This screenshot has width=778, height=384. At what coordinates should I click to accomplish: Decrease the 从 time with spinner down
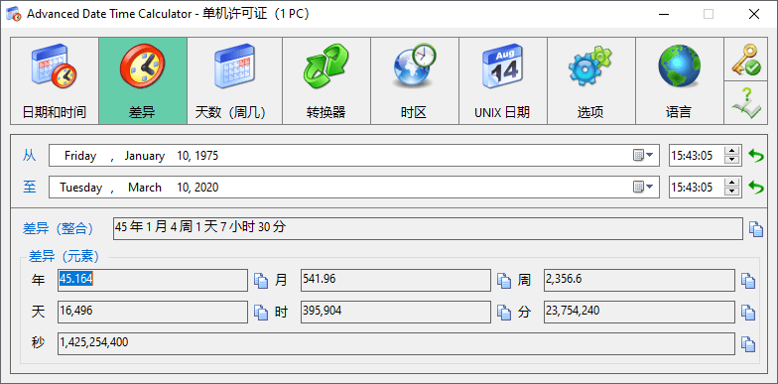coord(732,161)
